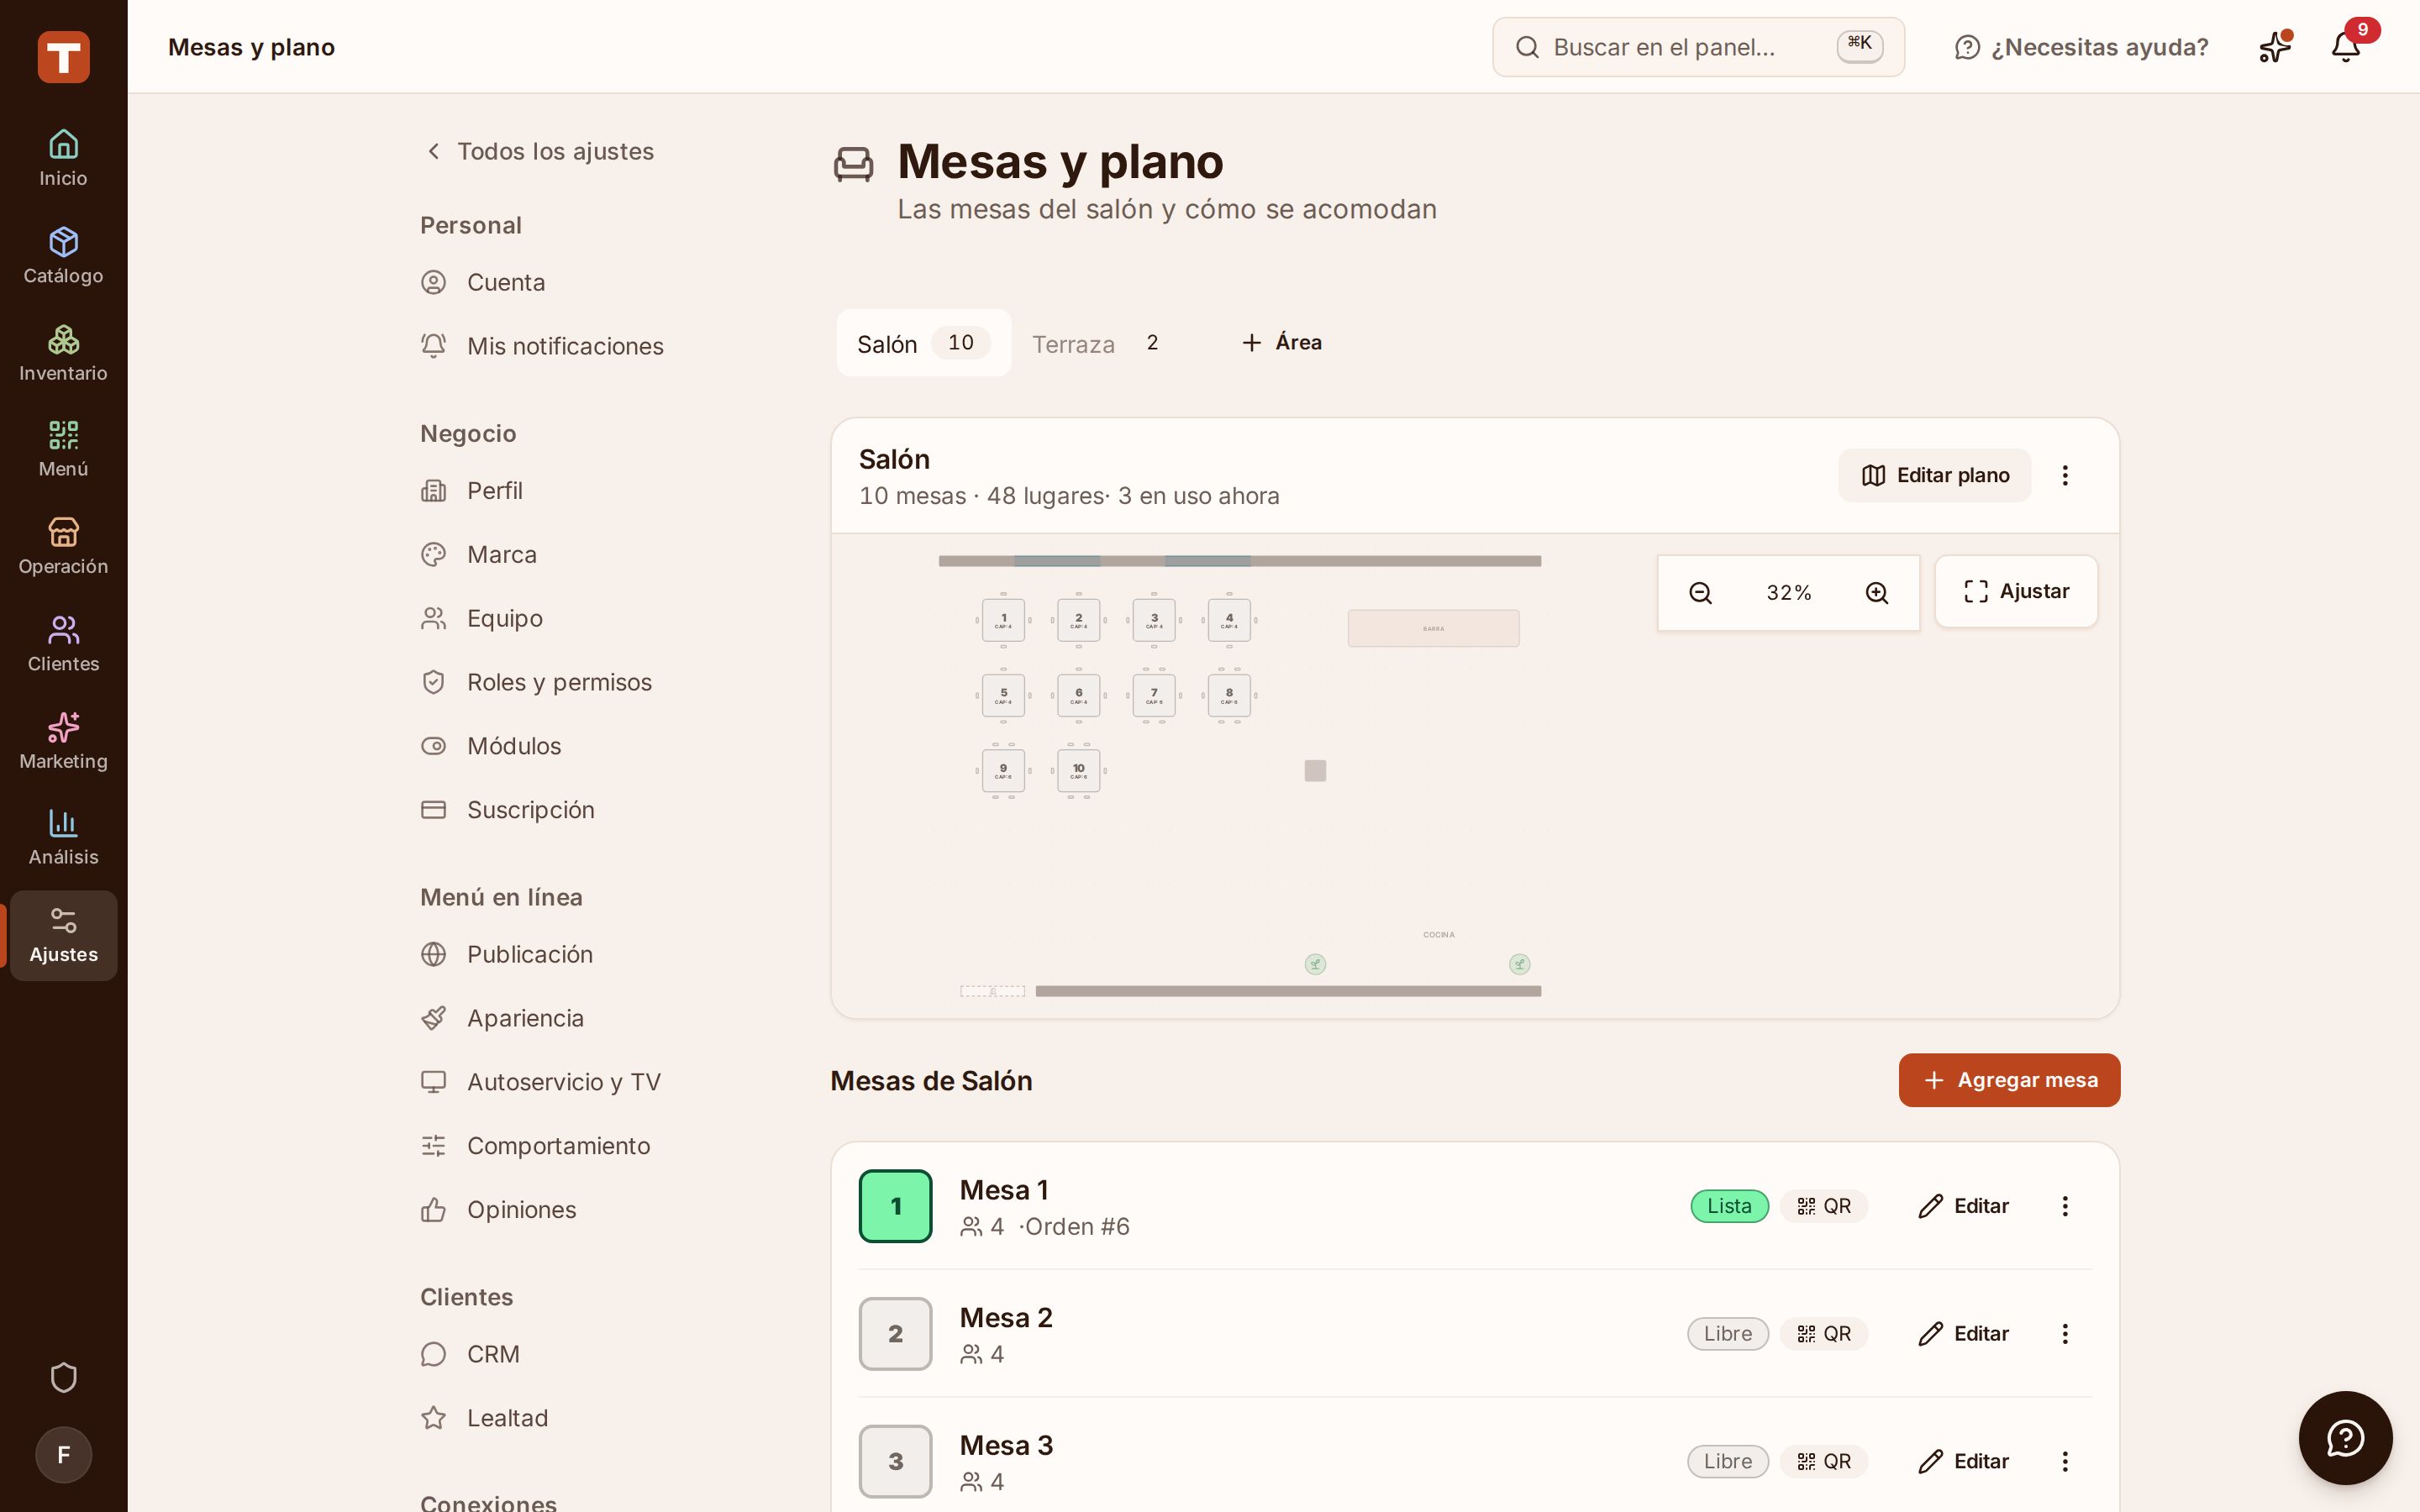The width and height of the screenshot is (2420, 1512).
Task: Open Salón card more options menu
Action: [2064, 475]
